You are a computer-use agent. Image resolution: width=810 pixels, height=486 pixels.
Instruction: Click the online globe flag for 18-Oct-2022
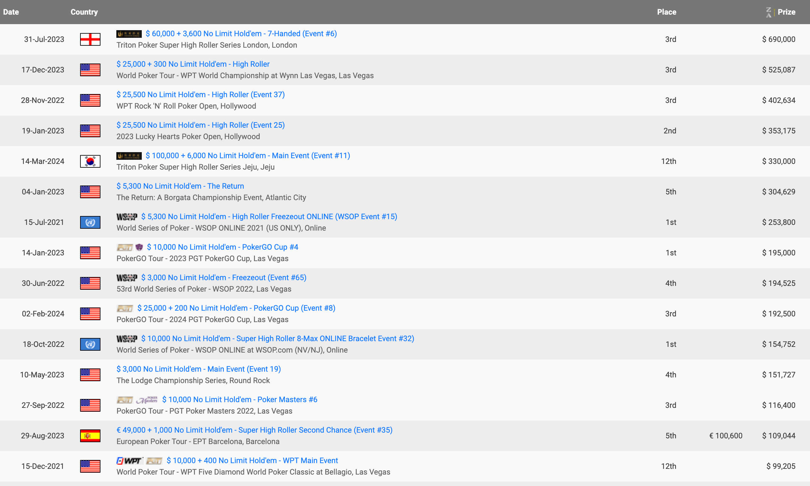pos(90,344)
